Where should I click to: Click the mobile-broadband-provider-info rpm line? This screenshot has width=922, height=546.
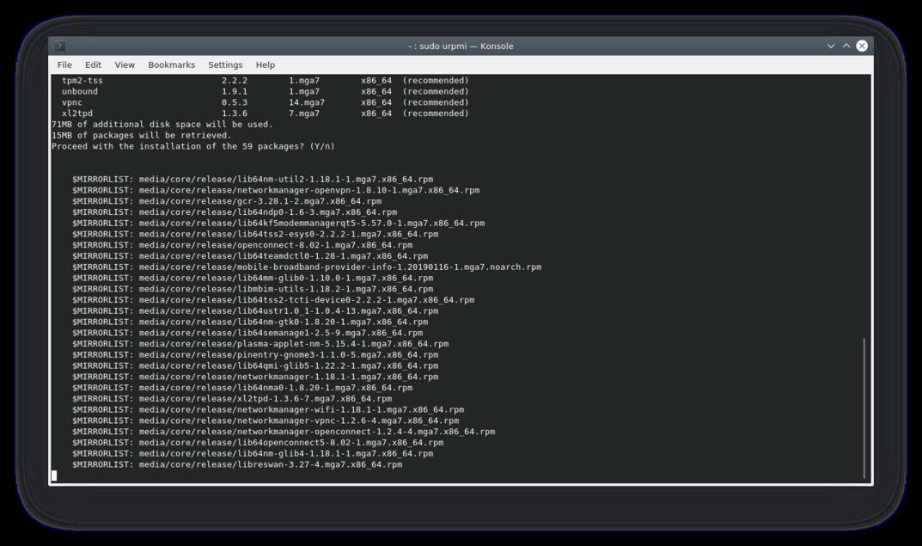click(307, 267)
